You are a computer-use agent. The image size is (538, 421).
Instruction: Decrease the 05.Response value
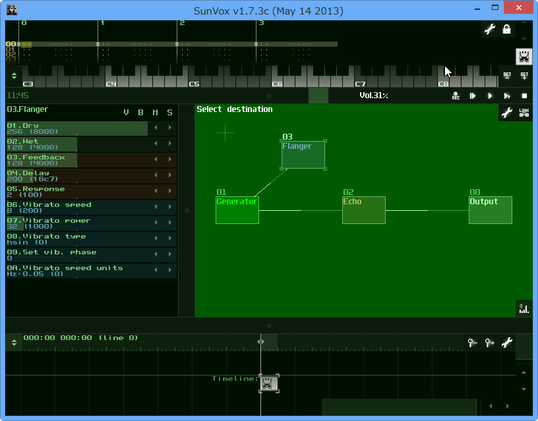[x=156, y=190]
